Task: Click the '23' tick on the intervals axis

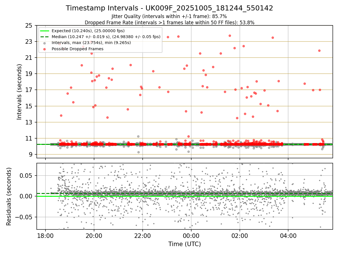Action: click(29, 41)
